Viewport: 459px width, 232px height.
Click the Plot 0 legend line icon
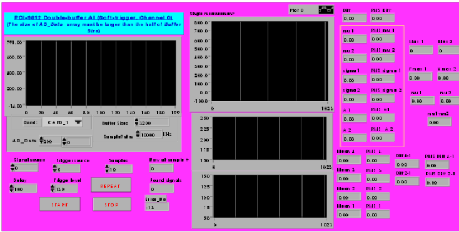point(326,9)
